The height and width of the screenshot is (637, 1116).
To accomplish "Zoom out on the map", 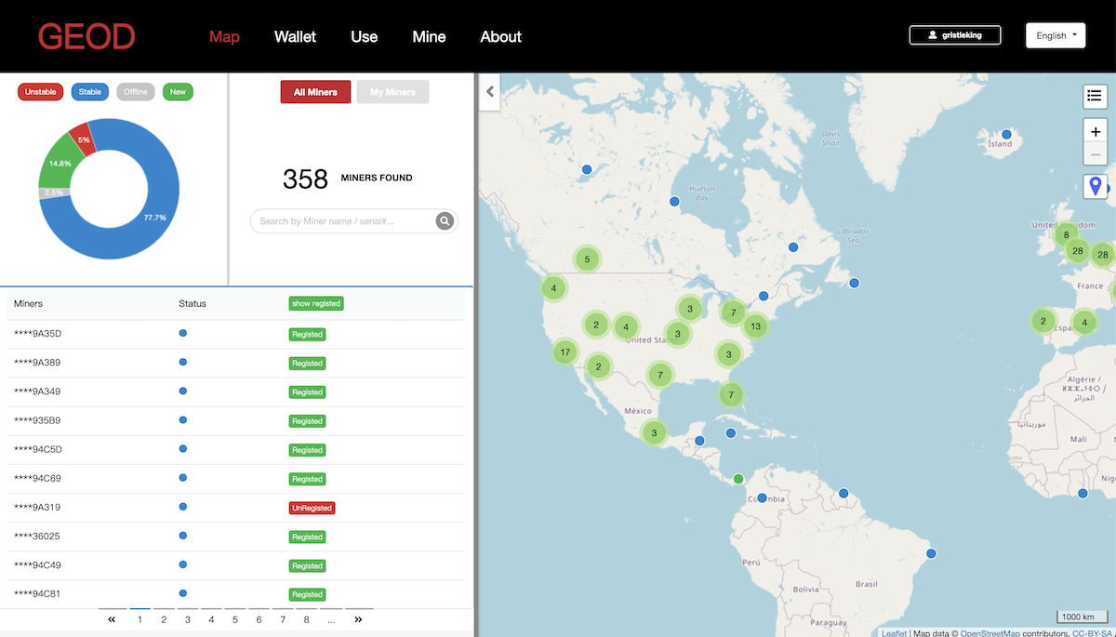I will [1095, 155].
